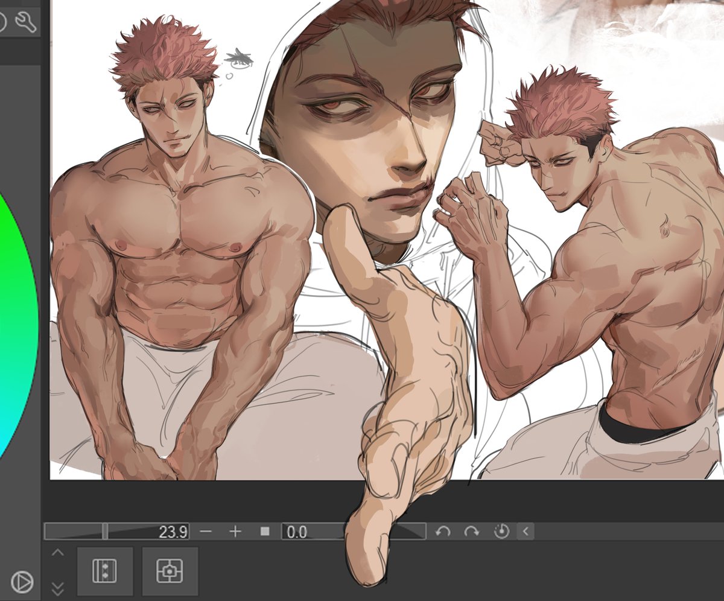
Task: Rotate canvas right with clockwise arrow
Action: tap(472, 532)
